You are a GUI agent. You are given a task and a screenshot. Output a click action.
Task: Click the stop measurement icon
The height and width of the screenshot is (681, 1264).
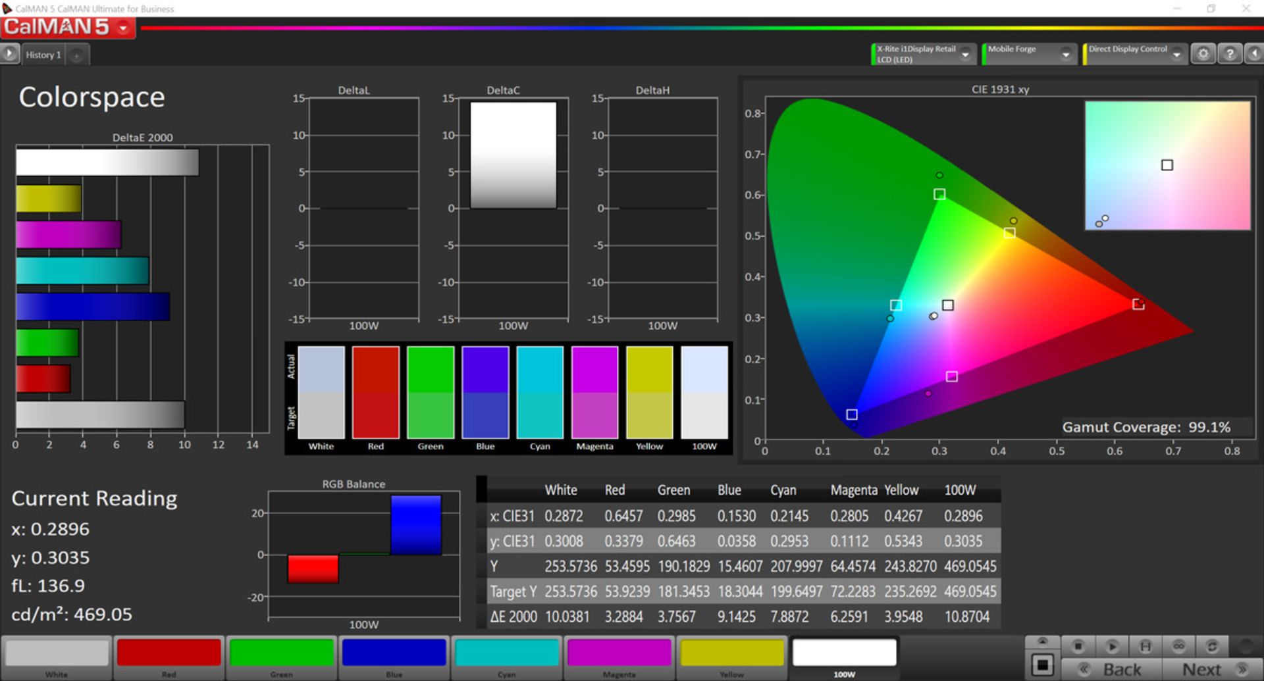[1078, 646]
